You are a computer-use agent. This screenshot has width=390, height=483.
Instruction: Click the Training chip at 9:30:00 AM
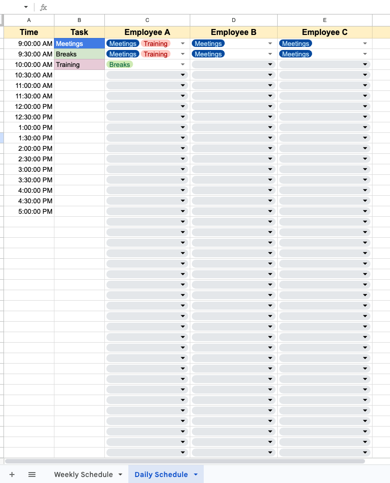156,54
